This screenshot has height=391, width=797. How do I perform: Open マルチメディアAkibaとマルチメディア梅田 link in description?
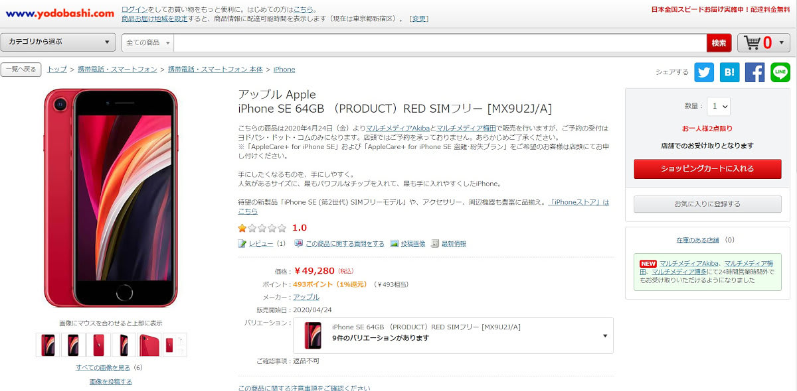coord(431,128)
